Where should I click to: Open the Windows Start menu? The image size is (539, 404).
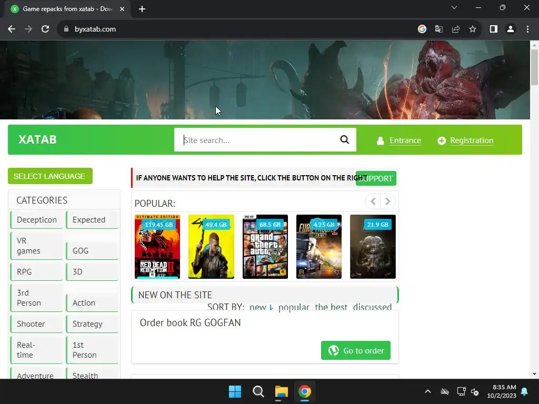[235, 391]
